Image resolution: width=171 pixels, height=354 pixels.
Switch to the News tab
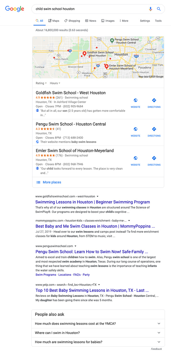[x=91, y=21]
